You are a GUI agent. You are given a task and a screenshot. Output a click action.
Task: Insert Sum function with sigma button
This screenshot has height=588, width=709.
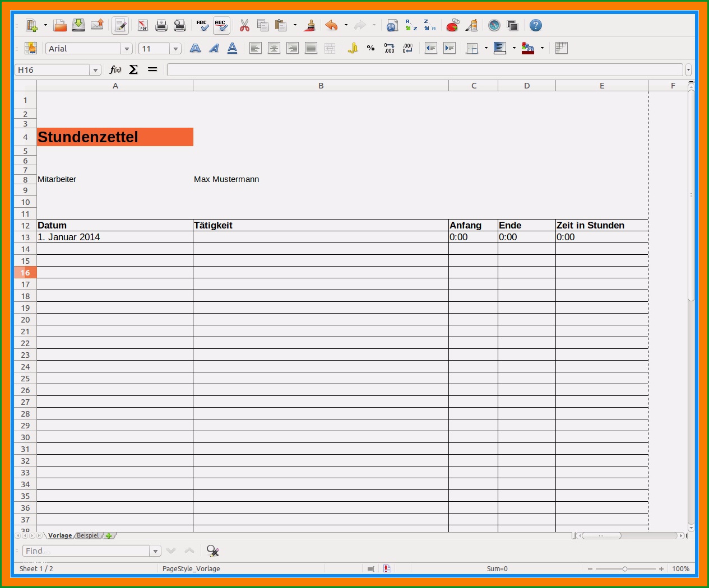tap(133, 69)
